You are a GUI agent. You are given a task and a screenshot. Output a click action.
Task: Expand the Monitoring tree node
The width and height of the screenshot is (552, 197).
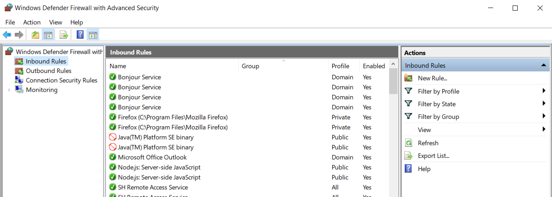click(x=9, y=90)
